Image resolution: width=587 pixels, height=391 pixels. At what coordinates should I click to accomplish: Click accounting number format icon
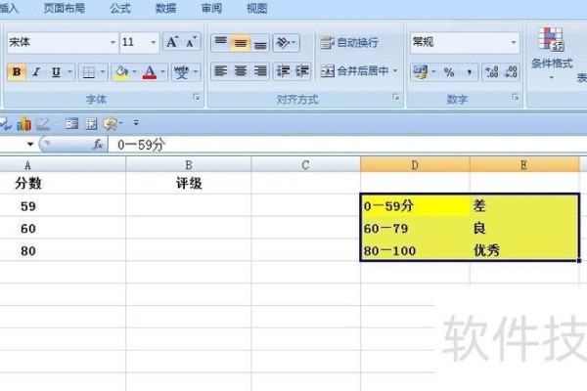[x=420, y=71]
